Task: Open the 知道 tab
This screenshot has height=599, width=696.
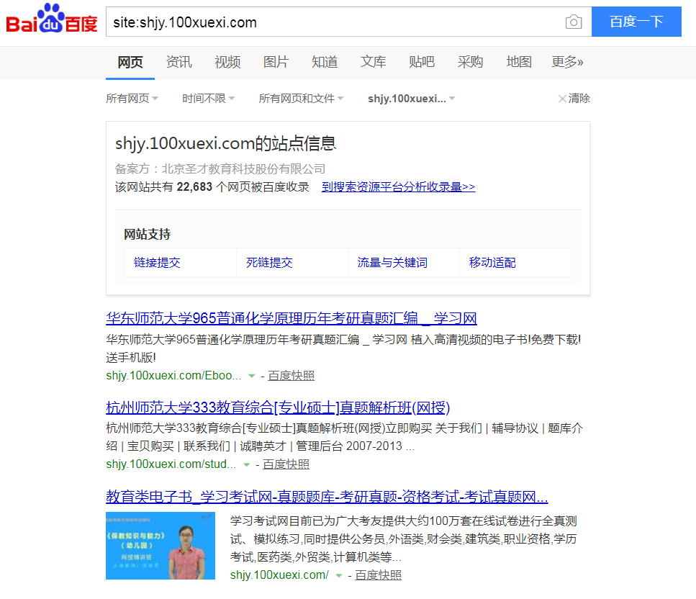Action: [325, 62]
